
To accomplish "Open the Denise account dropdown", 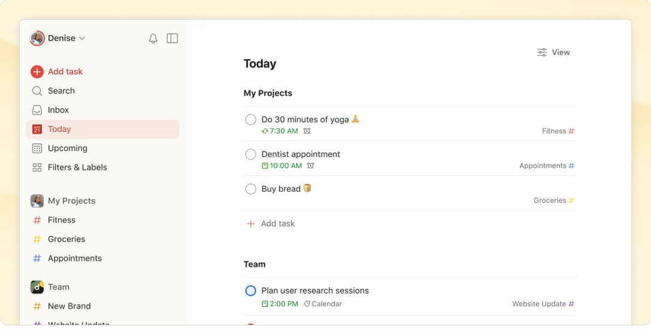I will point(58,38).
